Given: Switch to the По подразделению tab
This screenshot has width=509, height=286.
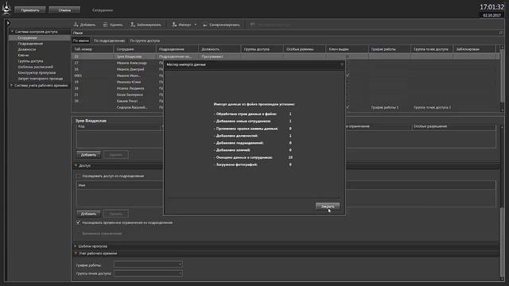Looking at the screenshot, I should pos(109,41).
